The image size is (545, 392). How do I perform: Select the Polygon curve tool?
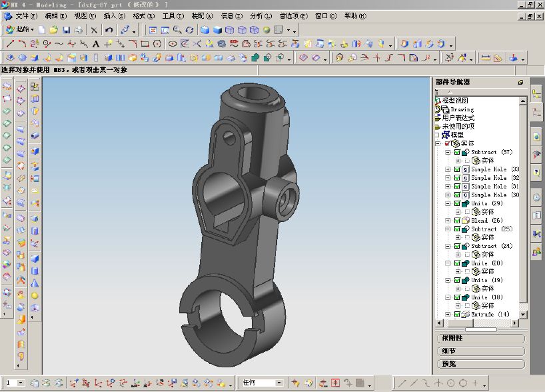[x=157, y=44]
